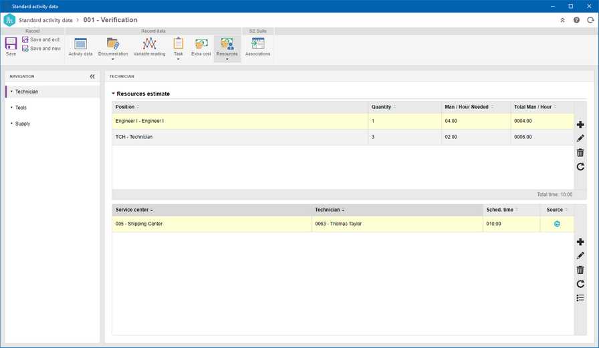The height and width of the screenshot is (348, 599).
Task: Select Supply in the navigation
Action: [52, 124]
